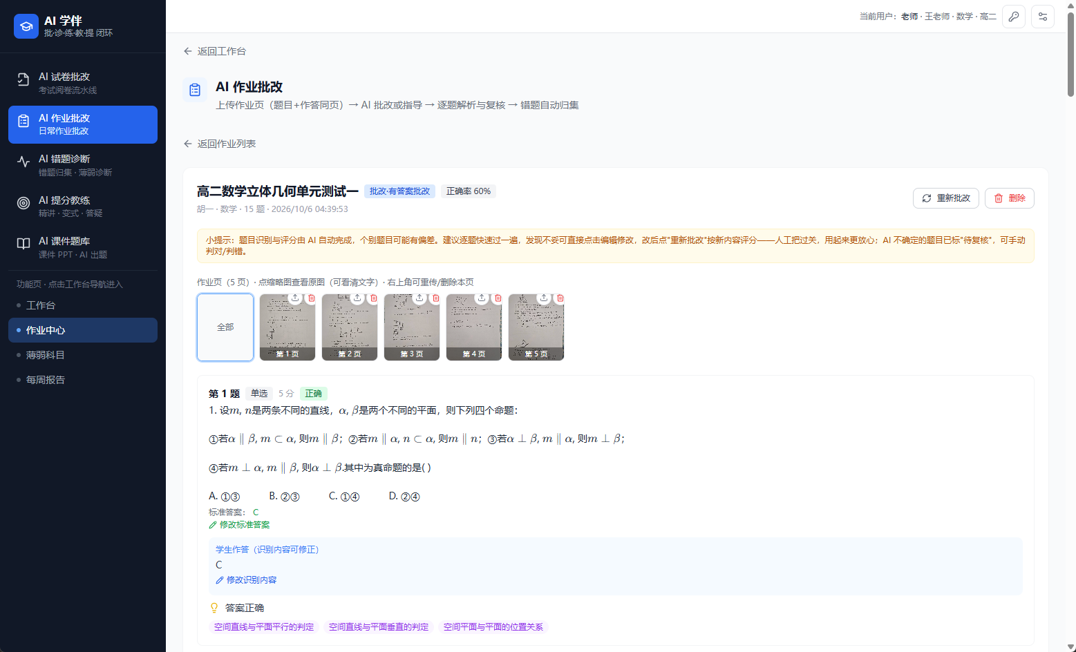Select the 全部 pages tile
Screen dimensions: 1076x652
[225, 327]
